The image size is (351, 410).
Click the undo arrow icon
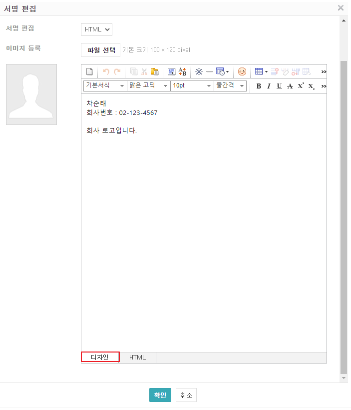tap(106, 71)
